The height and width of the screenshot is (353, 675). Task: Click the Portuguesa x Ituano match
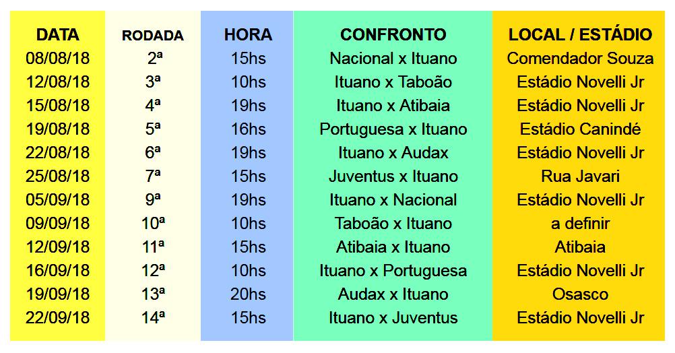tap(393, 129)
